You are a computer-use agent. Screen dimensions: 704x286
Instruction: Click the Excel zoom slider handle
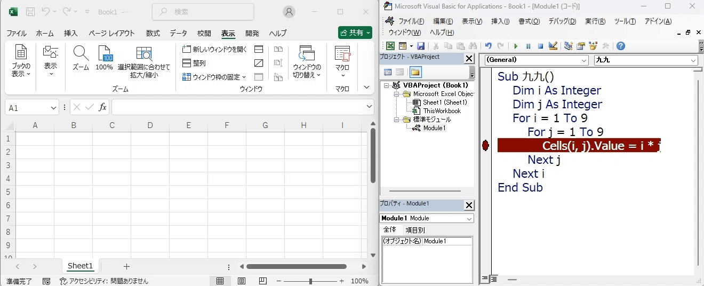tap(310, 281)
